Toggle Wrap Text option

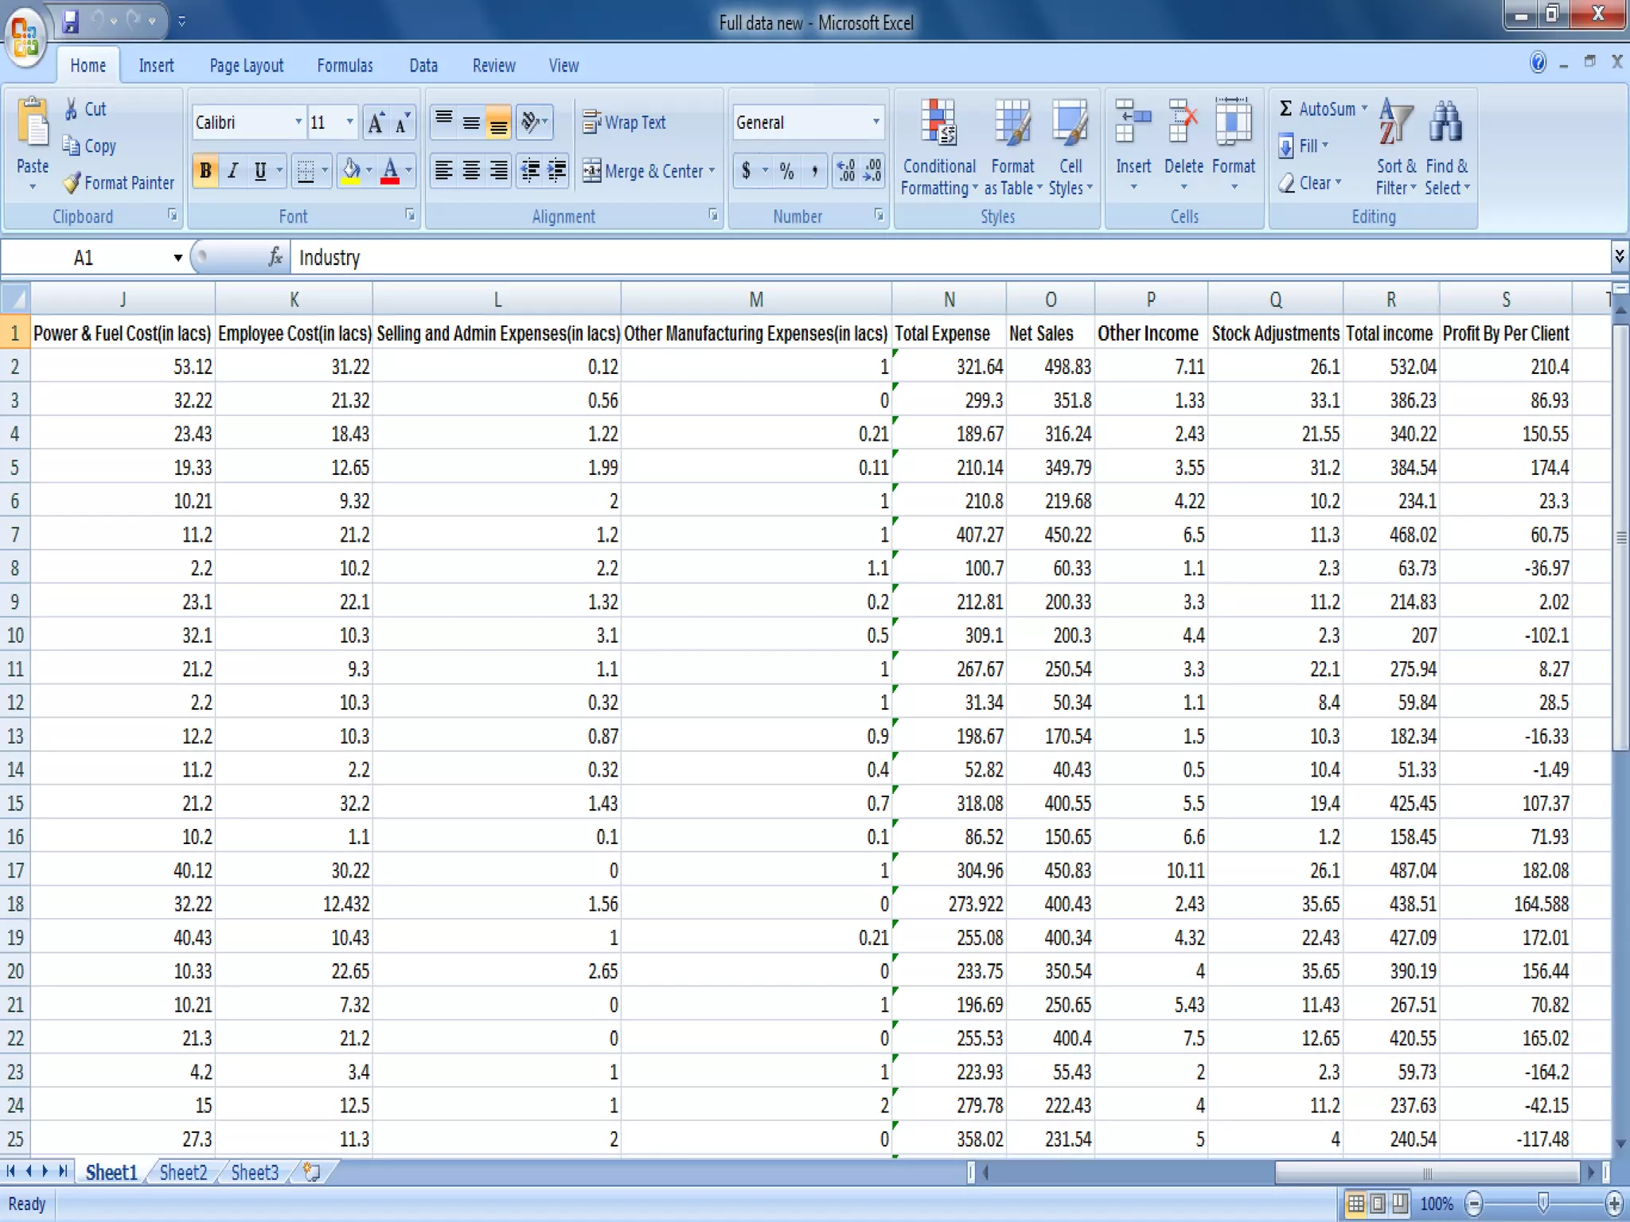625,123
